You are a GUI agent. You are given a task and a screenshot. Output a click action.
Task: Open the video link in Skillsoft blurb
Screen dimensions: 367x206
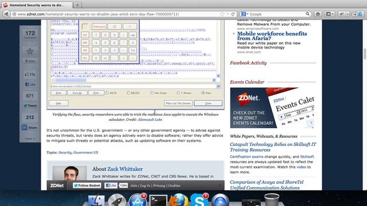pyautogui.click(x=301, y=167)
